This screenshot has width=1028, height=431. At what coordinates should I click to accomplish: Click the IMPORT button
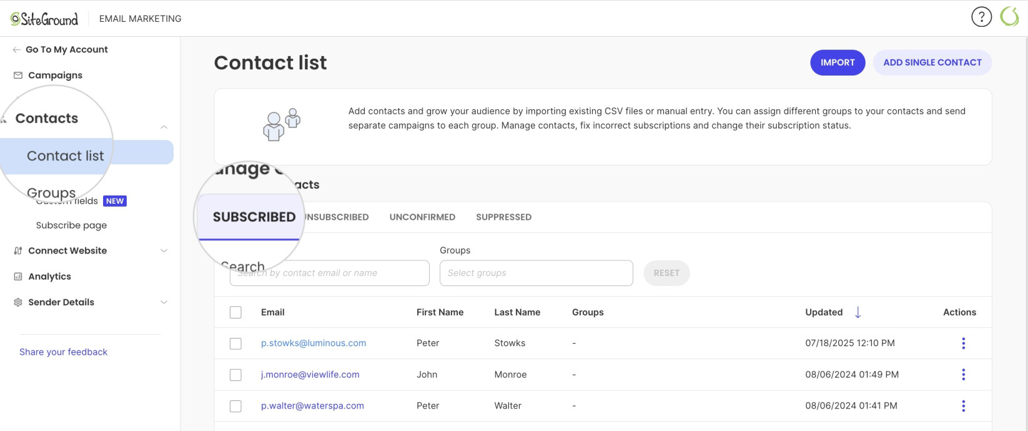838,62
